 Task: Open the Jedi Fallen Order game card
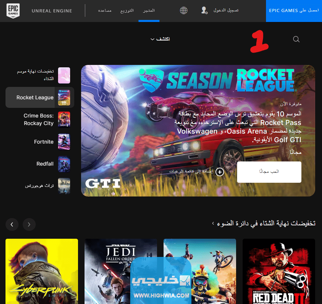click(x=121, y=271)
